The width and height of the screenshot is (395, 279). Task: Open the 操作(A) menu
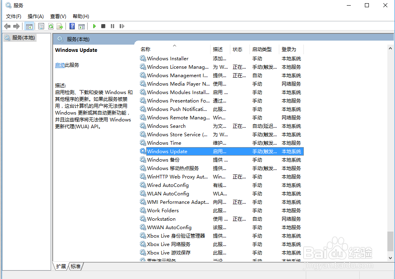tap(35, 16)
